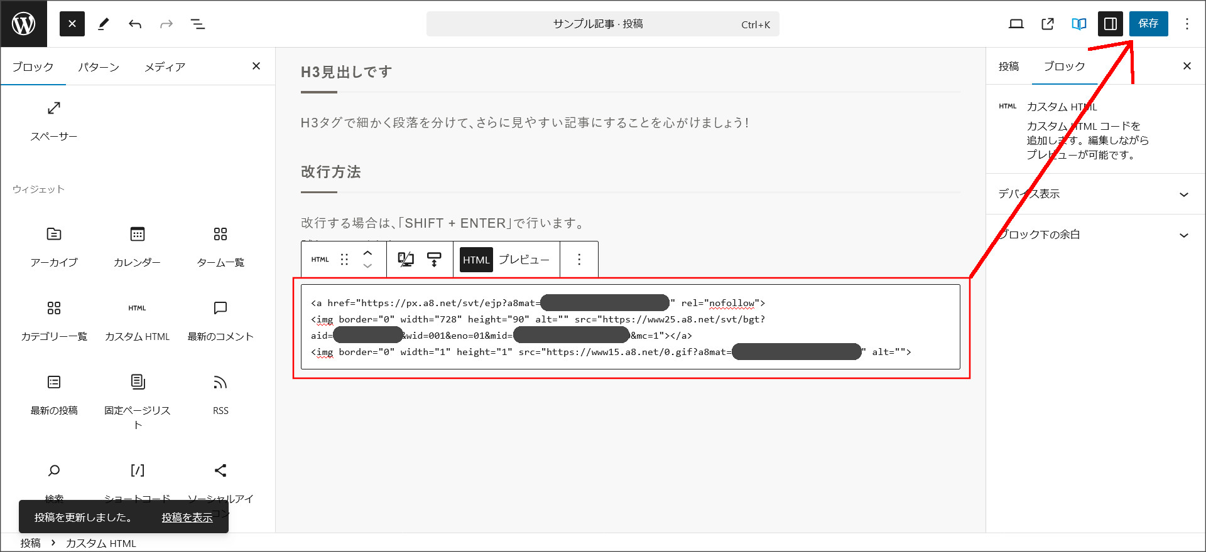Redo the last undone change

[x=166, y=24]
